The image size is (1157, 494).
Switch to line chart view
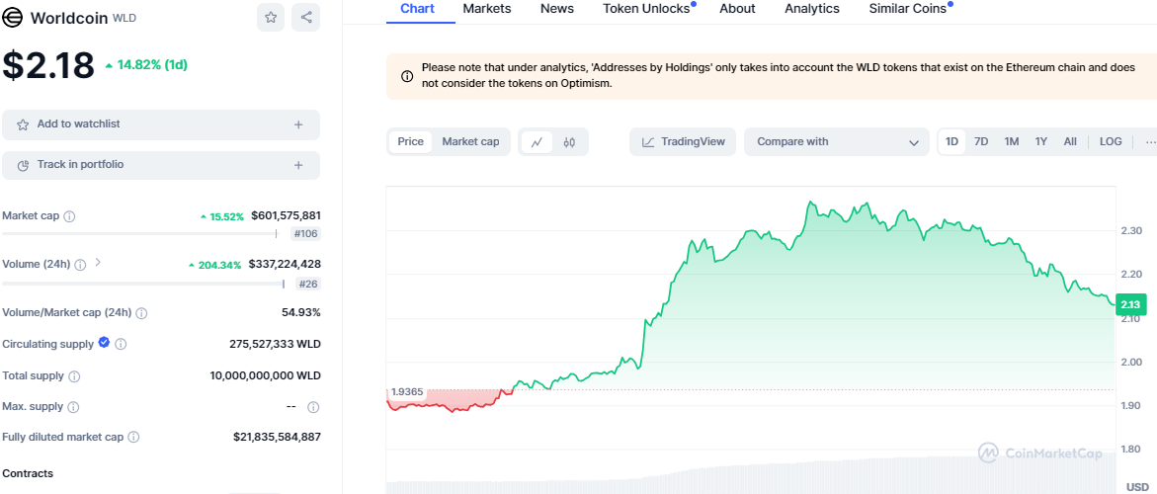click(537, 142)
